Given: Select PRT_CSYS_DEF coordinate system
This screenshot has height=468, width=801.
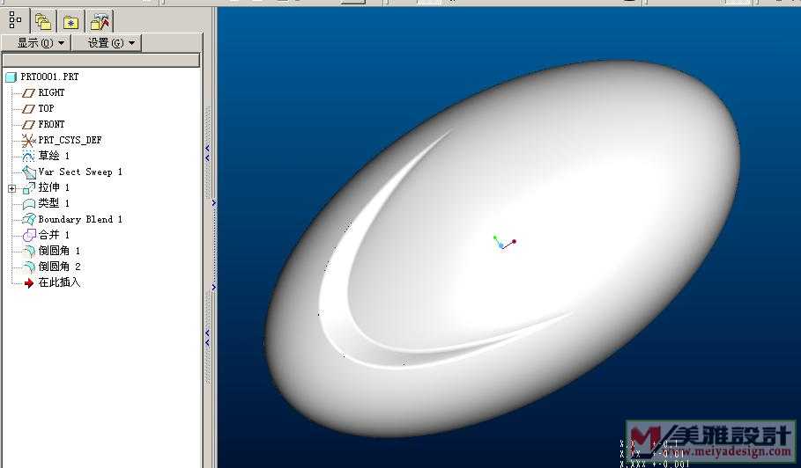Looking at the screenshot, I should tap(70, 140).
